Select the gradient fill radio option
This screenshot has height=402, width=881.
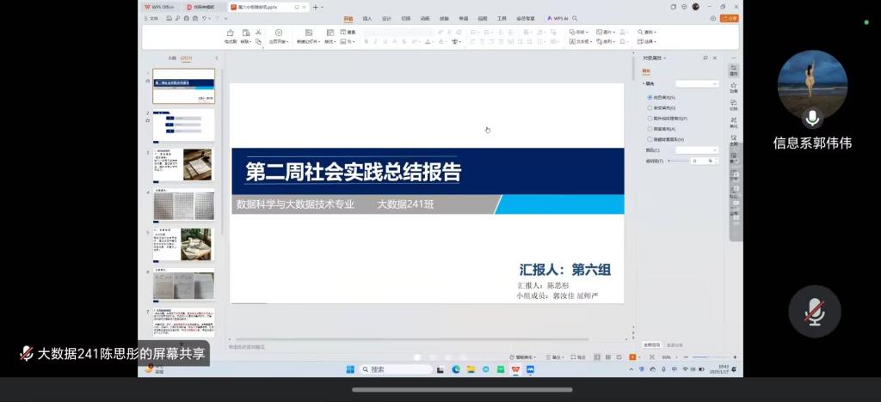(x=650, y=108)
